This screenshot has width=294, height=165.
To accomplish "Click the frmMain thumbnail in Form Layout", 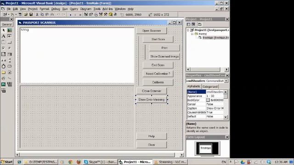I will click(205, 148).
